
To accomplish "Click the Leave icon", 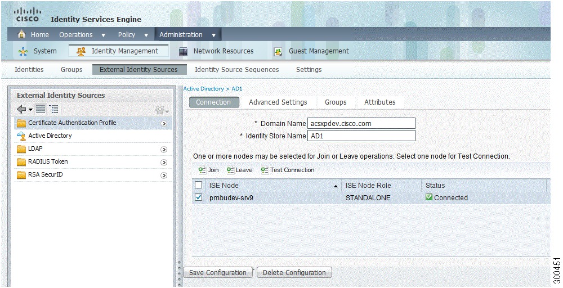I will 230,170.
